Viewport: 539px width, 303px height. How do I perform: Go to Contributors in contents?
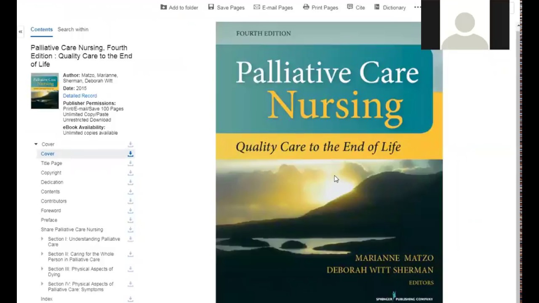(x=53, y=201)
